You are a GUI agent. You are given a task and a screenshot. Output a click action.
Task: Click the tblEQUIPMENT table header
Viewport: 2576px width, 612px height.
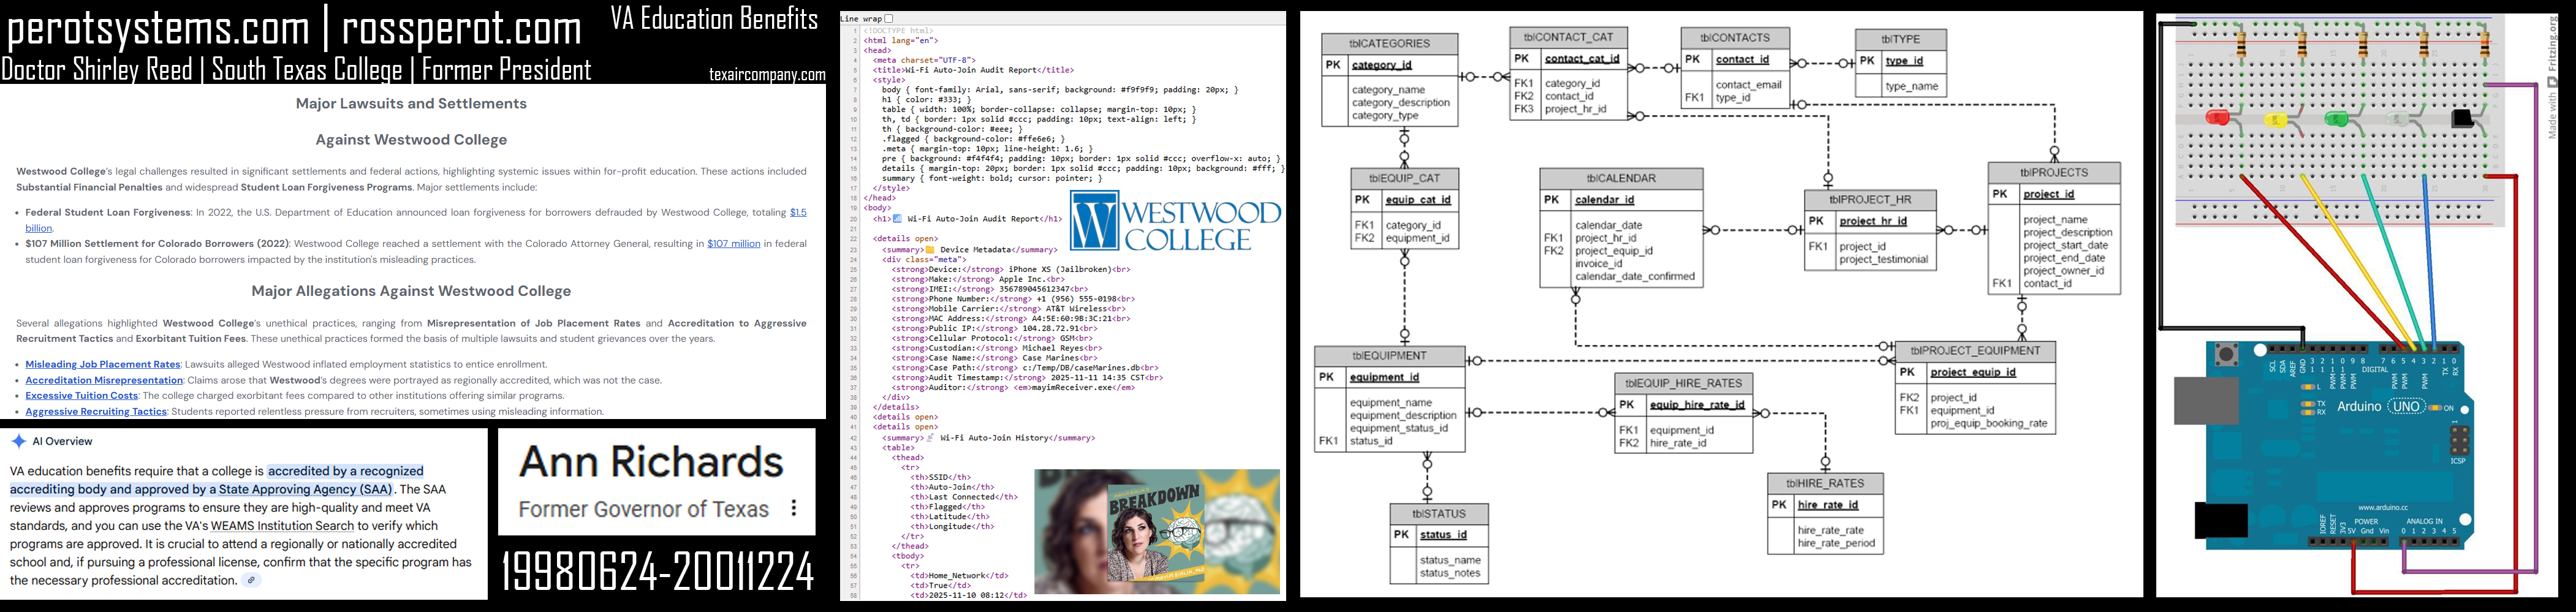point(1389,356)
